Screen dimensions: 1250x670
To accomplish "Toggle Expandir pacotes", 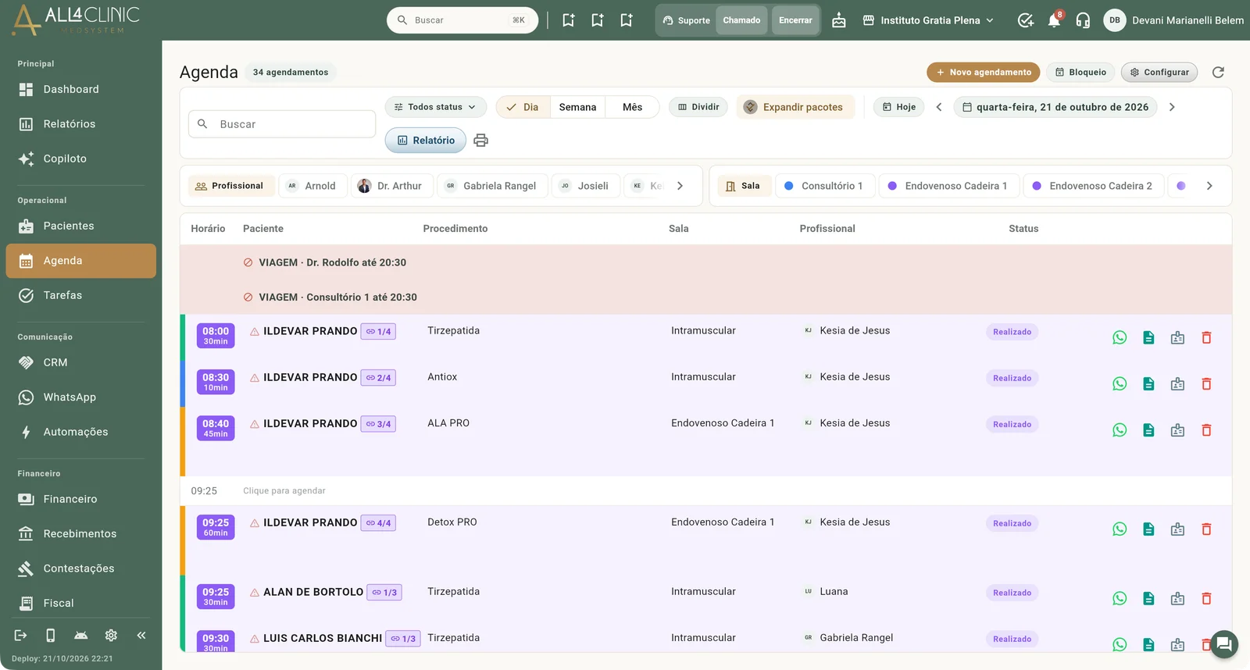I will click(x=795, y=107).
